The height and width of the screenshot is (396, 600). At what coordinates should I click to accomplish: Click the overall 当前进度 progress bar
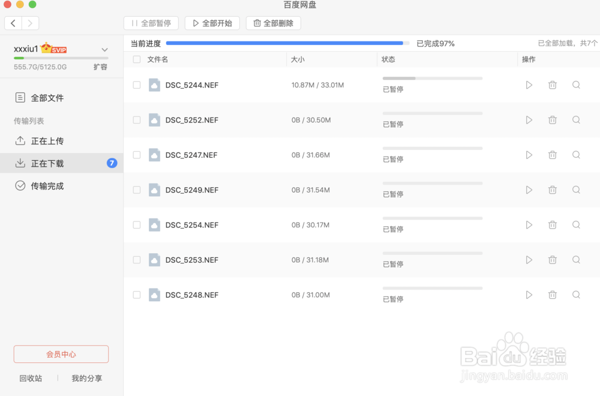(x=288, y=43)
